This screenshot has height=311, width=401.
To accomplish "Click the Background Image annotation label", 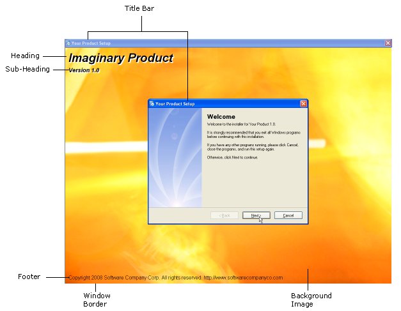I will pyautogui.click(x=311, y=300).
